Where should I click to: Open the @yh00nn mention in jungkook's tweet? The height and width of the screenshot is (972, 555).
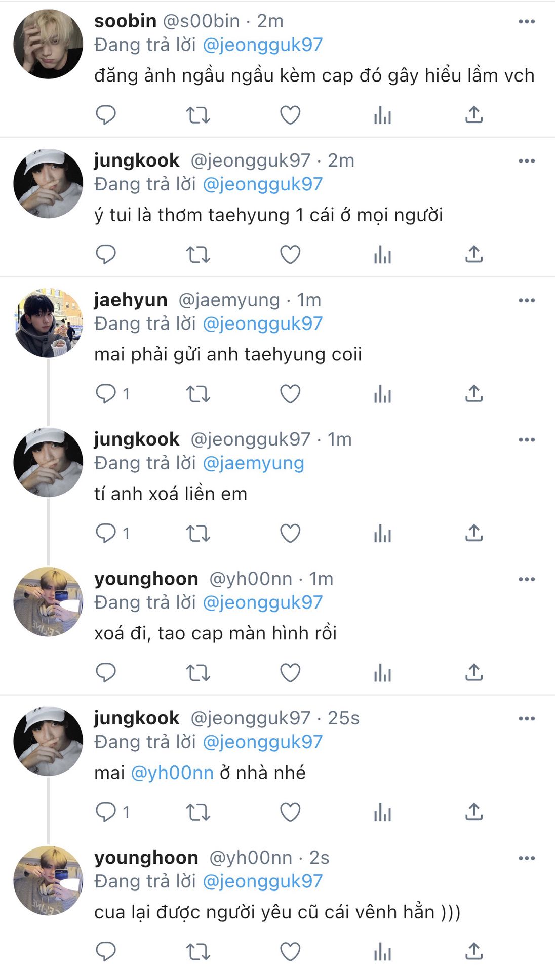click(x=172, y=773)
